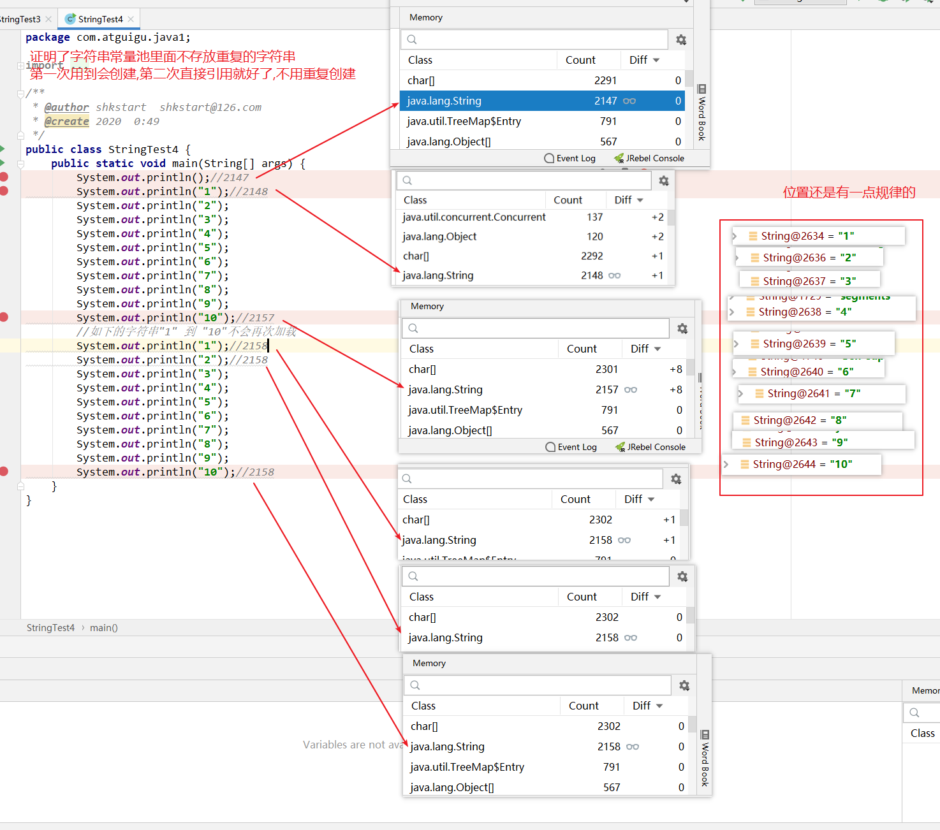Click gear icon above java.util.concurrent.Concurrent list
940x830 pixels.
pyautogui.click(x=664, y=181)
